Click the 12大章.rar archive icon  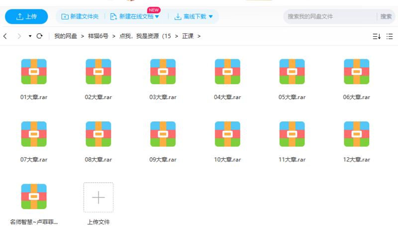(x=356, y=134)
